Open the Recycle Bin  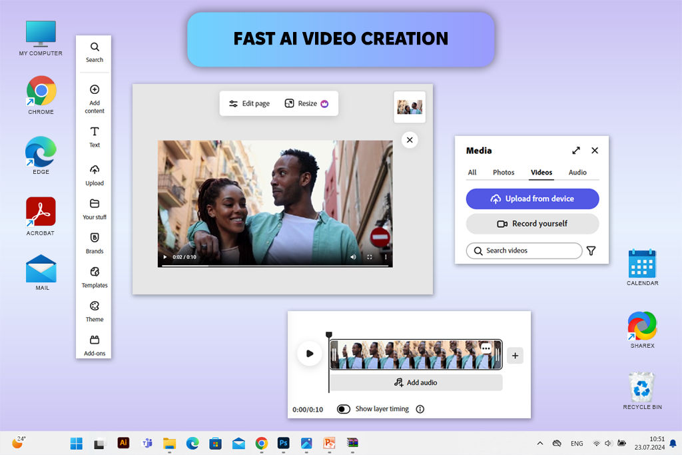coord(642,390)
